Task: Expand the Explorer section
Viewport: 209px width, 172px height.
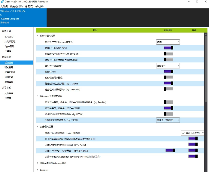Action: 37,170
